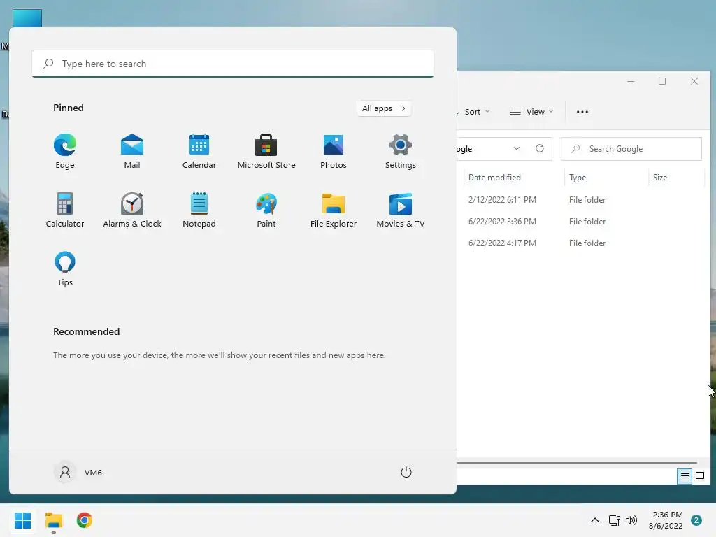
Task: Sort by Date modified column
Action: (514, 177)
